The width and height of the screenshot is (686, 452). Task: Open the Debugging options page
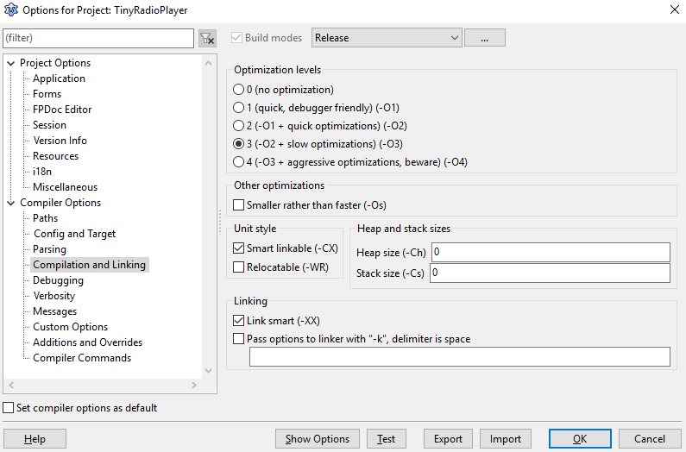pyautogui.click(x=58, y=280)
